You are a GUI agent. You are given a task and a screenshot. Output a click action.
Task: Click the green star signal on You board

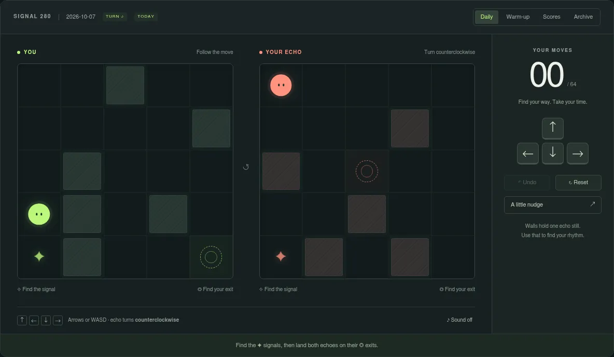pyautogui.click(x=39, y=257)
